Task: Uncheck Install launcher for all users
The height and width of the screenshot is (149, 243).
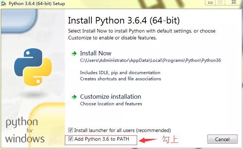Action: point(71,130)
